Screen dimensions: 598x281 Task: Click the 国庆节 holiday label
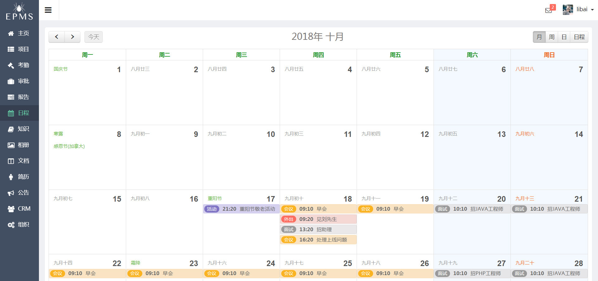click(60, 69)
